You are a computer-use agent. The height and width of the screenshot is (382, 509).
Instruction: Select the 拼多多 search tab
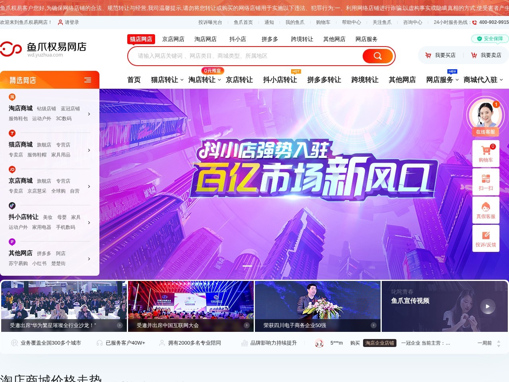tap(270, 39)
